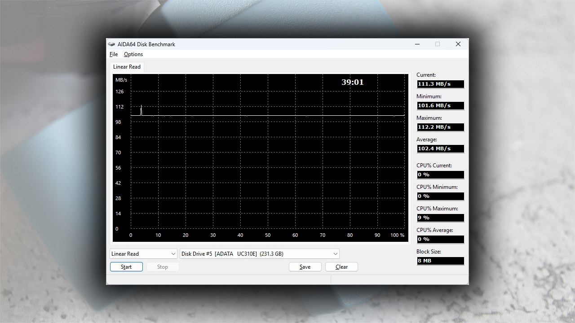
Task: Select the Minimum 101.6 MB/s value box
Action: point(440,105)
